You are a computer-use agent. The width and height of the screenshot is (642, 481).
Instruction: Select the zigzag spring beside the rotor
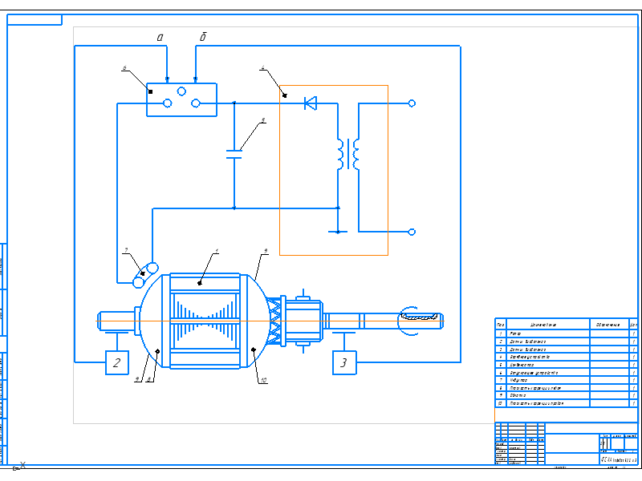click(x=275, y=321)
